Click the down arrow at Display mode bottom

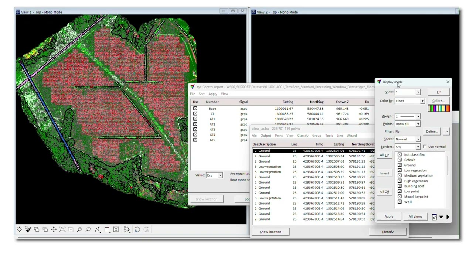[441, 217]
